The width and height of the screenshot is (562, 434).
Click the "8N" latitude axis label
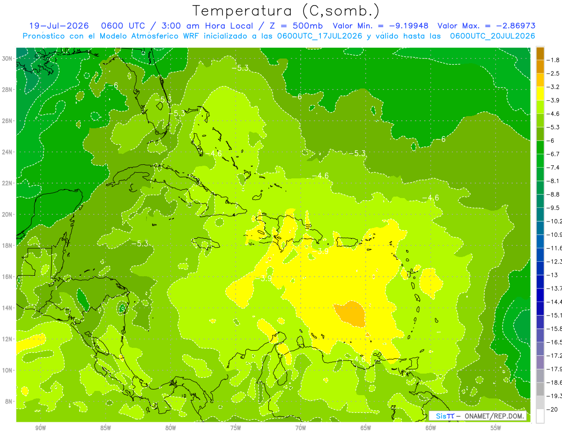click(9, 401)
